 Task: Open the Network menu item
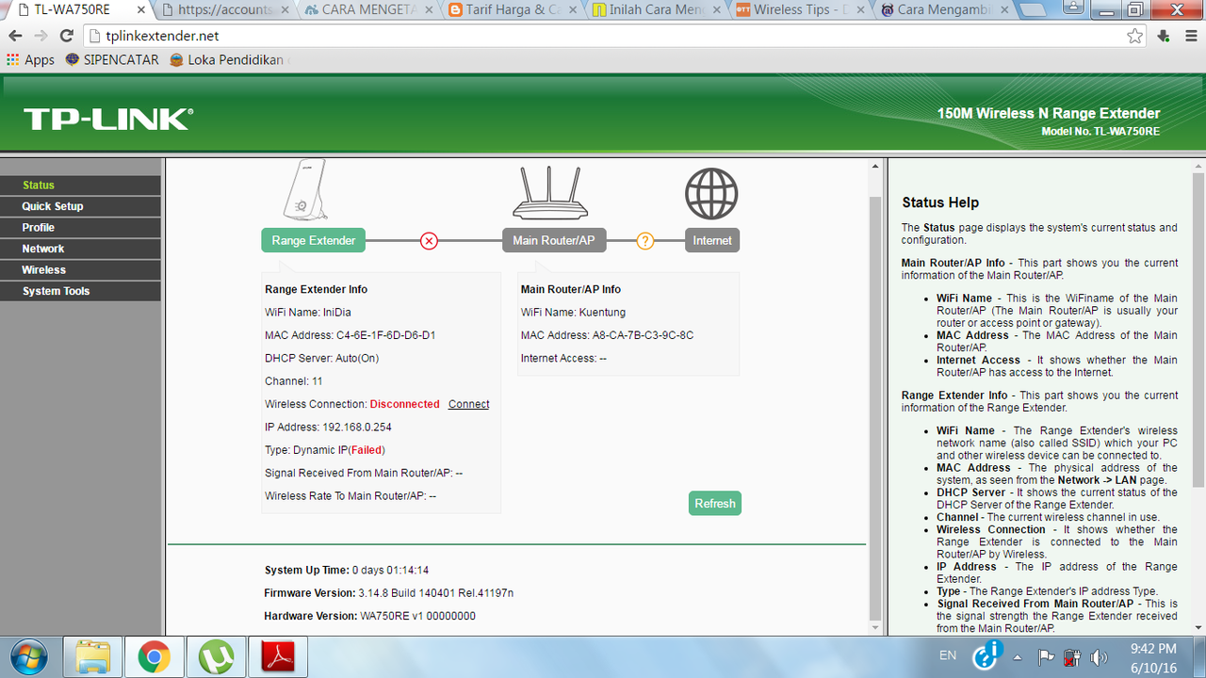point(80,249)
